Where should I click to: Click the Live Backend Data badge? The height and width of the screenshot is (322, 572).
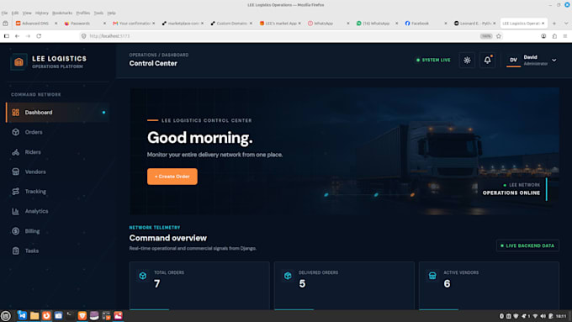(527, 245)
